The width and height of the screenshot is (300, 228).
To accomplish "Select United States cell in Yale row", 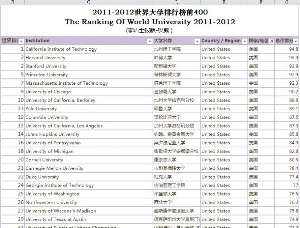I will [x=224, y=109].
